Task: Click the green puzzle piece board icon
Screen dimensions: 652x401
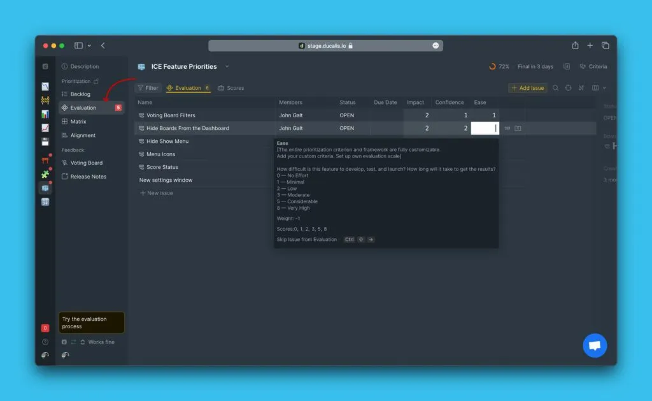Action: (x=45, y=174)
